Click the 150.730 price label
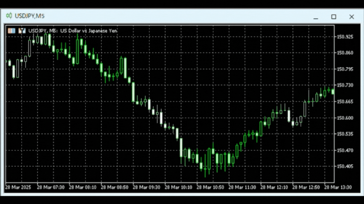Image resolution: width=364 pixels, height=204 pixels. (x=345, y=85)
